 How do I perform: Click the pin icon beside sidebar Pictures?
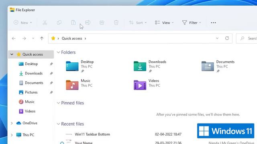[51, 92]
